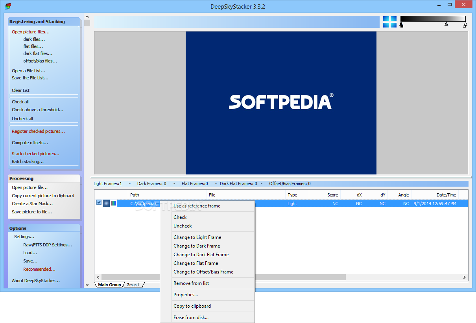Sort by the Path column header
The image size is (476, 323).
coord(168,195)
